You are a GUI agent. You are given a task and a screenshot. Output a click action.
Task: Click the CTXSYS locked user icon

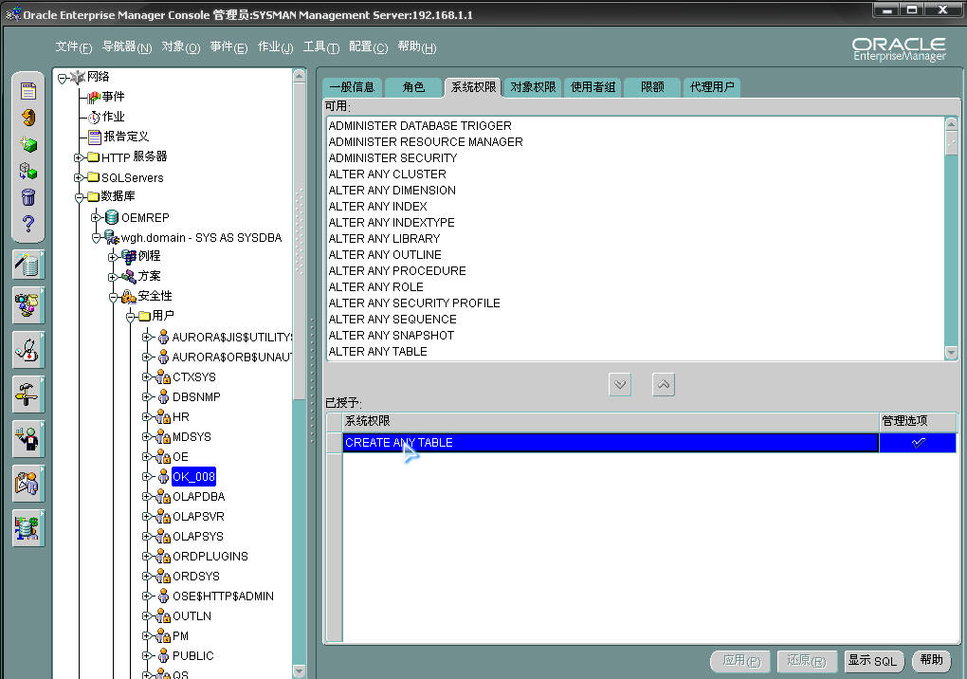[x=163, y=376]
